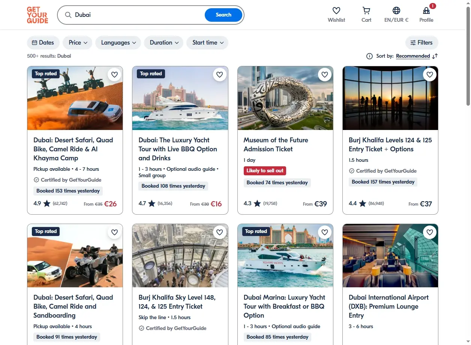Image resolution: width=471 pixels, height=345 pixels.
Task: Open the EN/EUR € language globe
Action: (x=396, y=11)
